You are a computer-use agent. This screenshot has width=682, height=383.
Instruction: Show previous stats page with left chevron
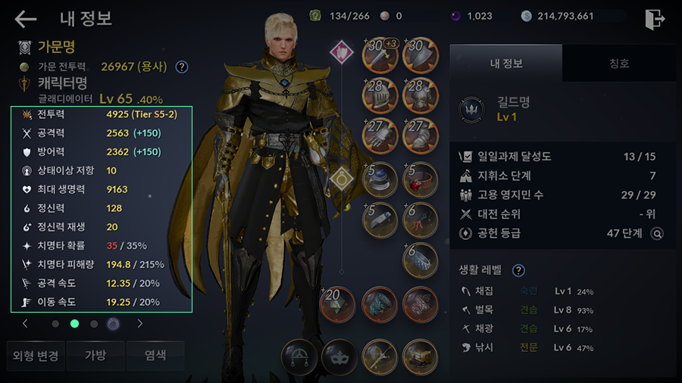tap(25, 323)
